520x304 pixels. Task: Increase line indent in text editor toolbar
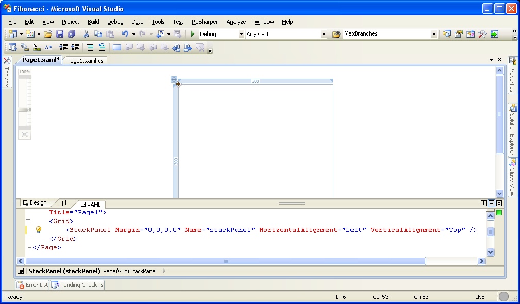coord(75,47)
